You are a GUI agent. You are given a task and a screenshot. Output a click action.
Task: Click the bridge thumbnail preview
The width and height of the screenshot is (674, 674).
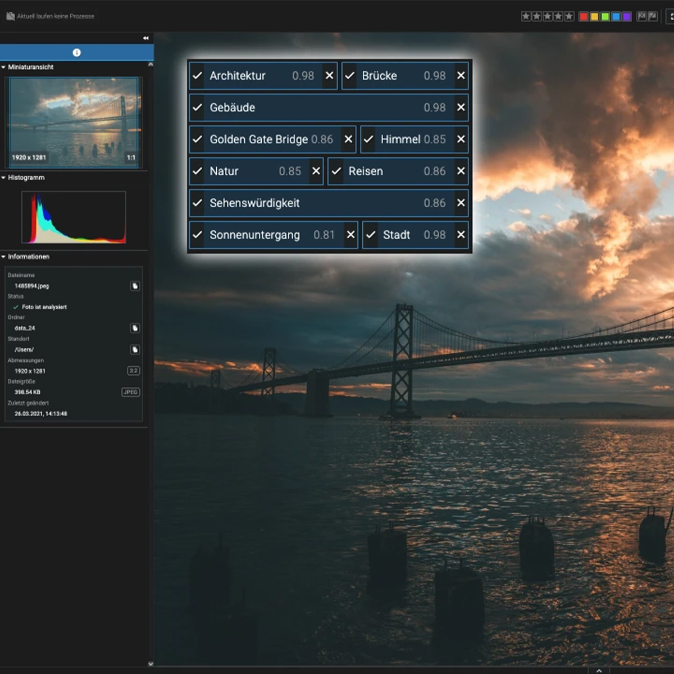(74, 122)
